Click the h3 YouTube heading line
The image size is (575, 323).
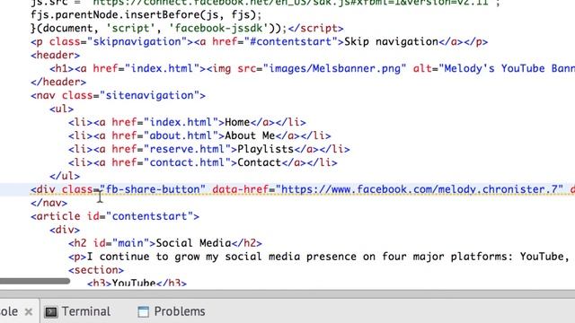[x=137, y=283]
